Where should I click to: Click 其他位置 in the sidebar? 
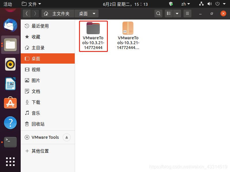[40, 151]
